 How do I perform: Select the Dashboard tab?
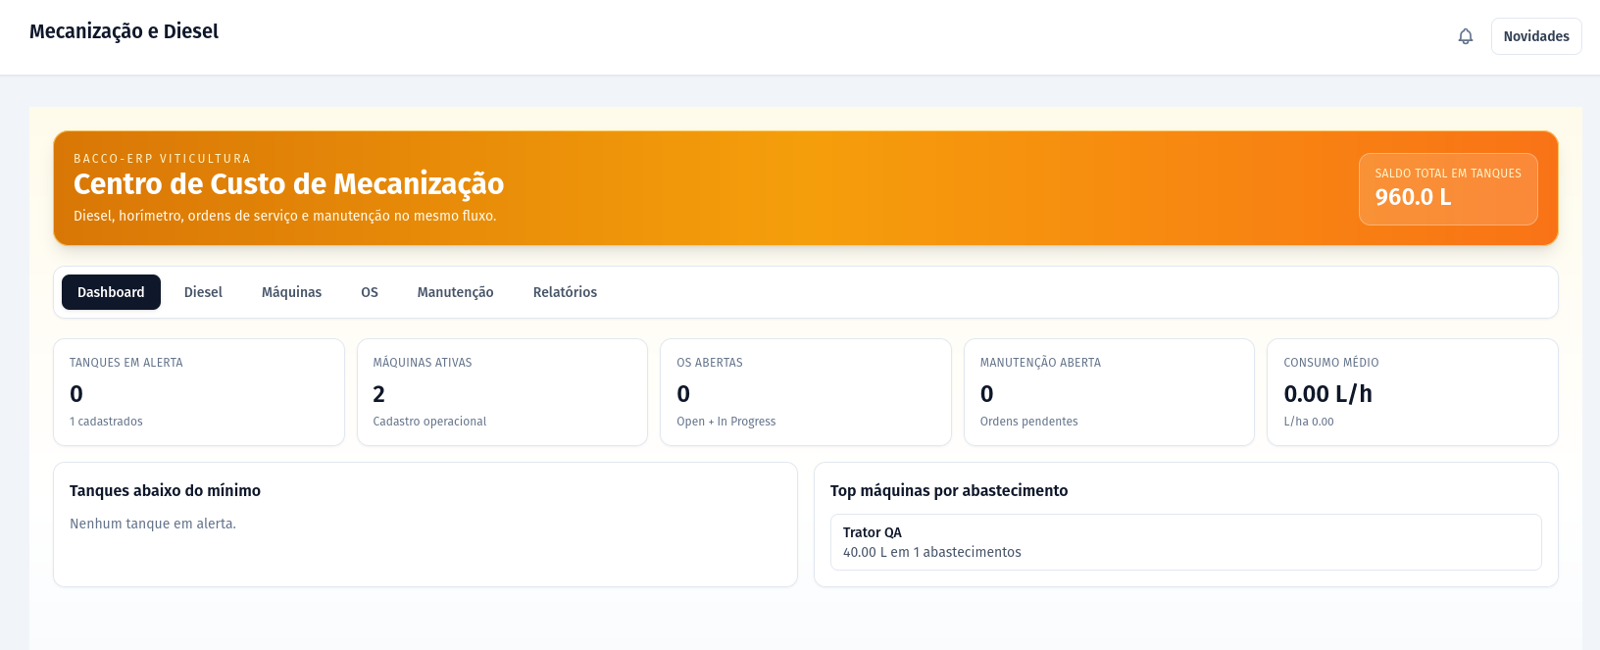click(x=111, y=292)
